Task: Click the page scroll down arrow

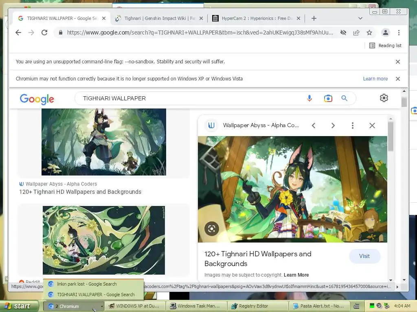Action: 404,280
